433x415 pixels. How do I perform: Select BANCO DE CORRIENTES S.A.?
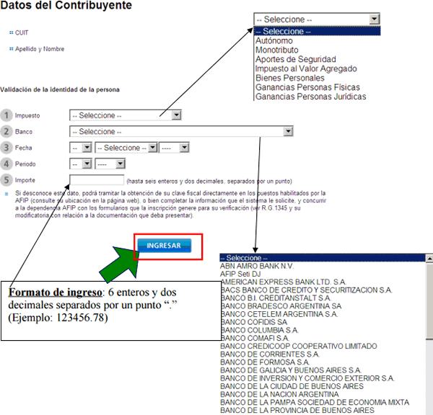270,354
